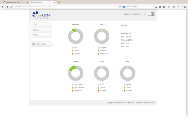
Task: Click the Nics : 1000 limit text
Action: (x=125, y=47)
